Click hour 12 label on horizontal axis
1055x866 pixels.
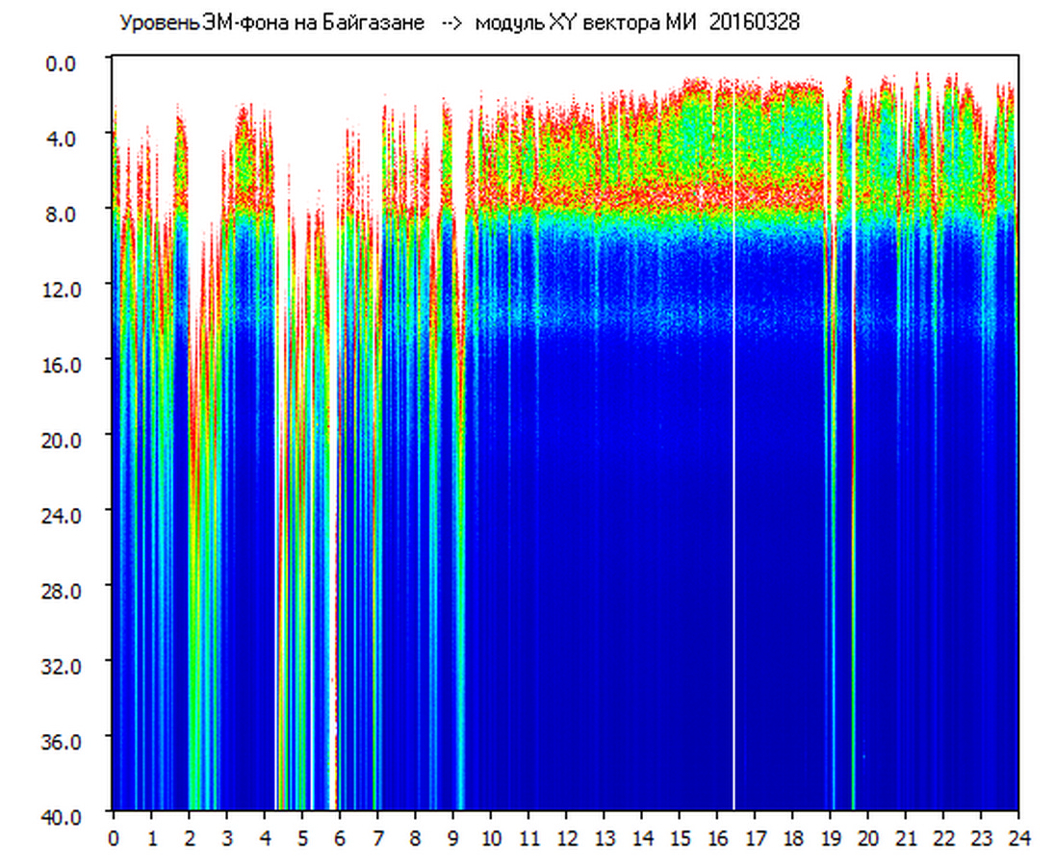(x=566, y=838)
